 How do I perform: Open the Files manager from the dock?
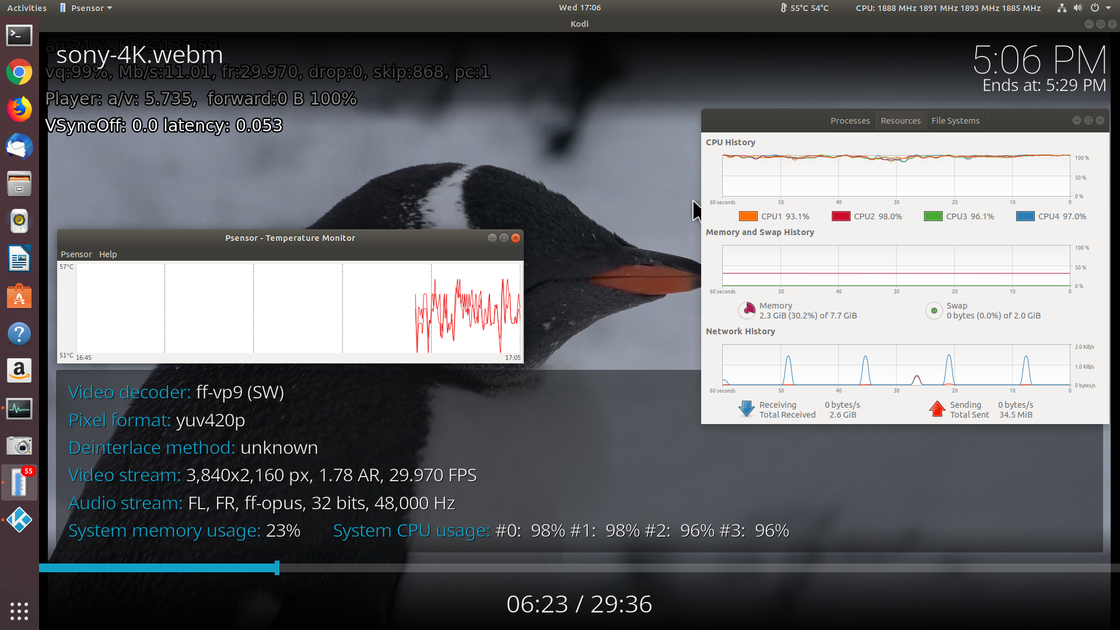point(19,184)
